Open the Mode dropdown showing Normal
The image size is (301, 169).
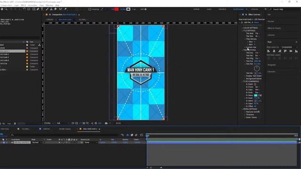(x=37, y=143)
